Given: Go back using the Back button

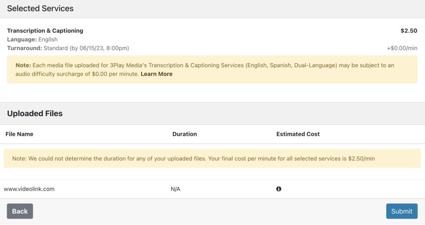Looking at the screenshot, I should click(20, 211).
